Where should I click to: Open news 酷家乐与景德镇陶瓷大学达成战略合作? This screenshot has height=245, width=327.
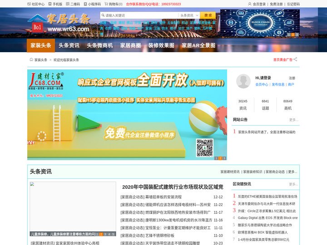[265, 225]
